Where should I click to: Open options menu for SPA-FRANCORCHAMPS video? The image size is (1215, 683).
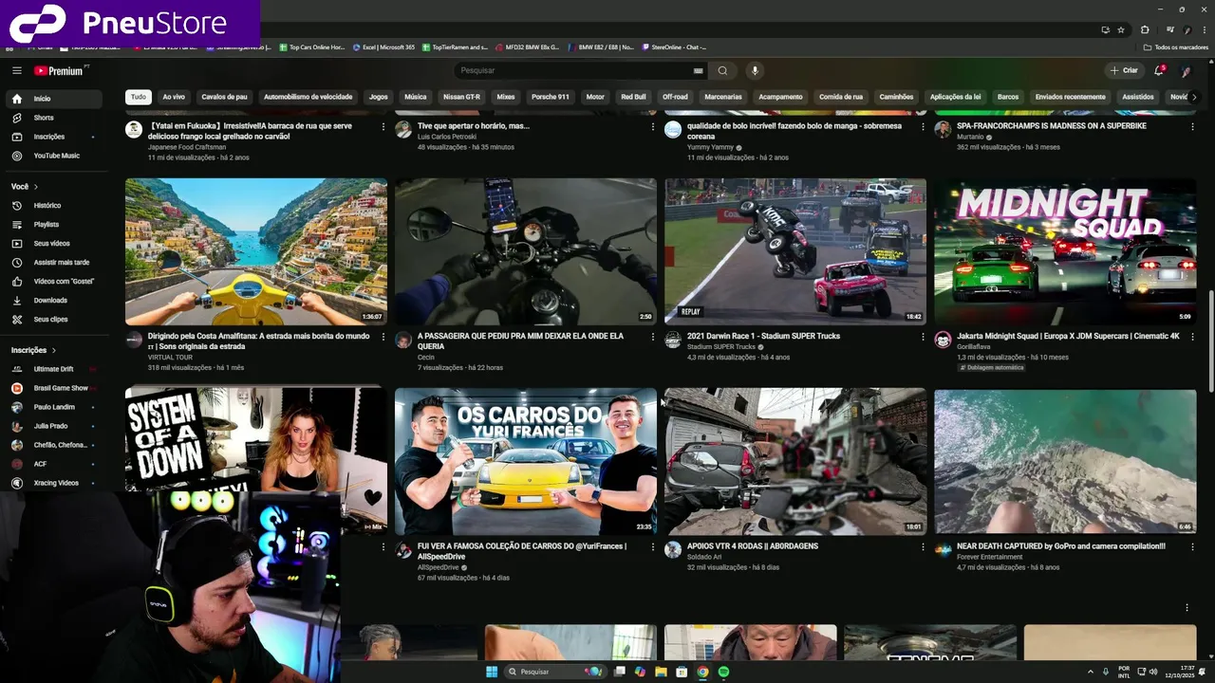[x=1192, y=127]
